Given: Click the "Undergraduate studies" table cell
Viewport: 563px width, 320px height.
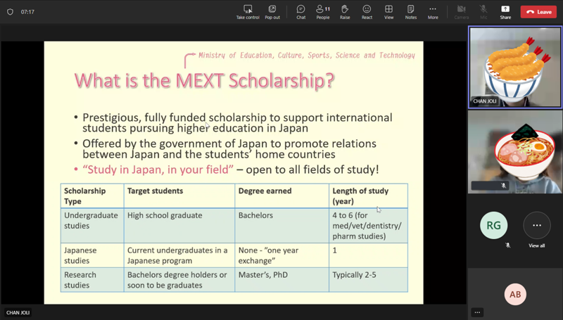Looking at the screenshot, I should [x=92, y=226].
